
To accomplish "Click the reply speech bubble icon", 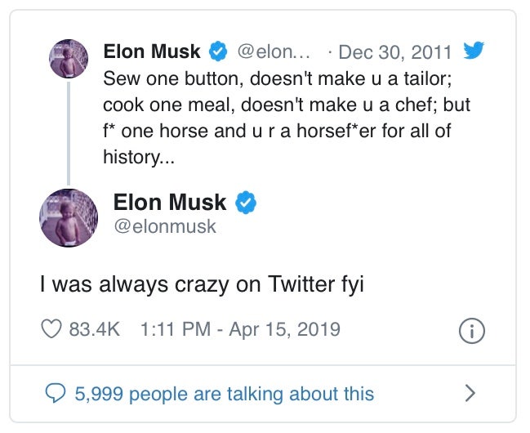I will [x=56, y=394].
